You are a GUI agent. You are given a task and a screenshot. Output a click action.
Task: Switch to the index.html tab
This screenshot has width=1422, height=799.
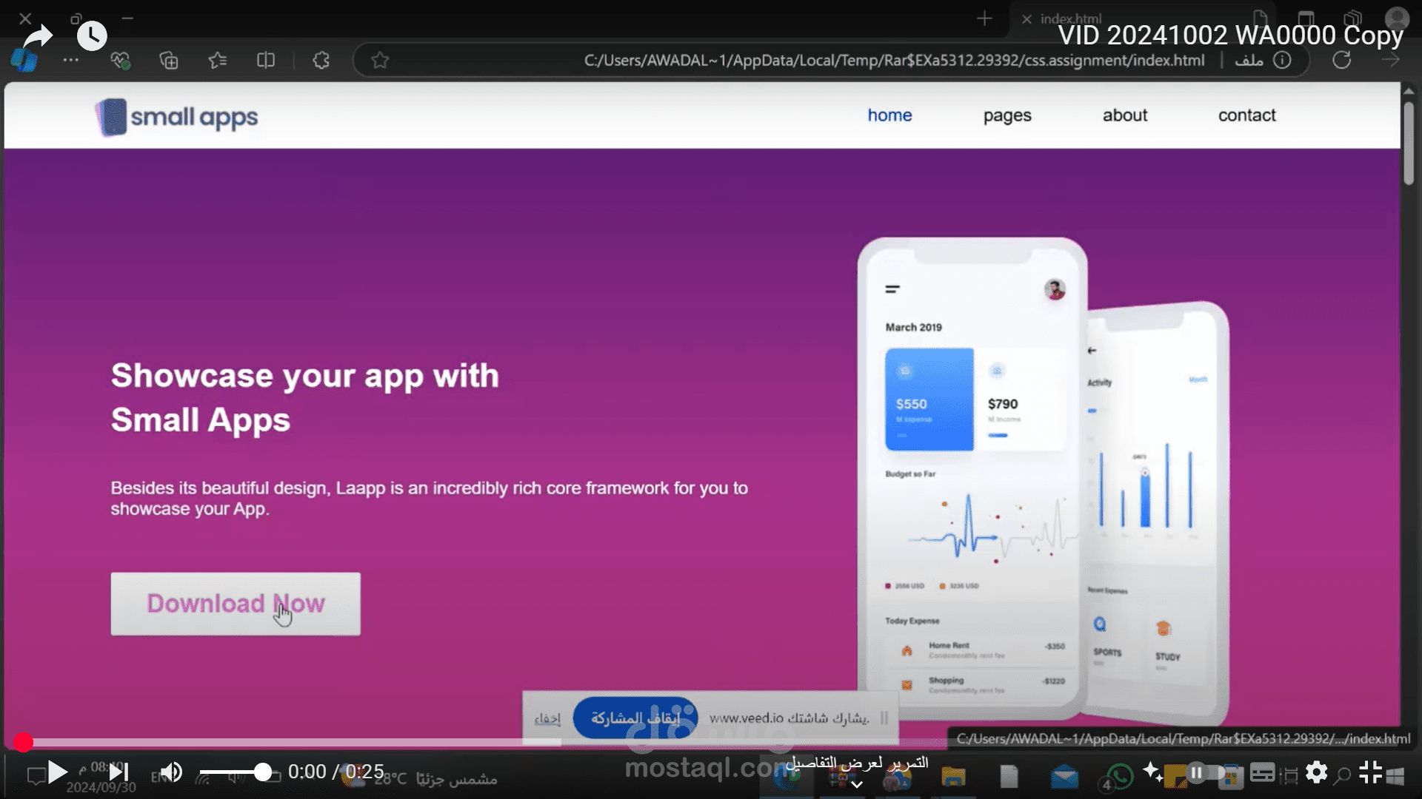pyautogui.click(x=1069, y=18)
